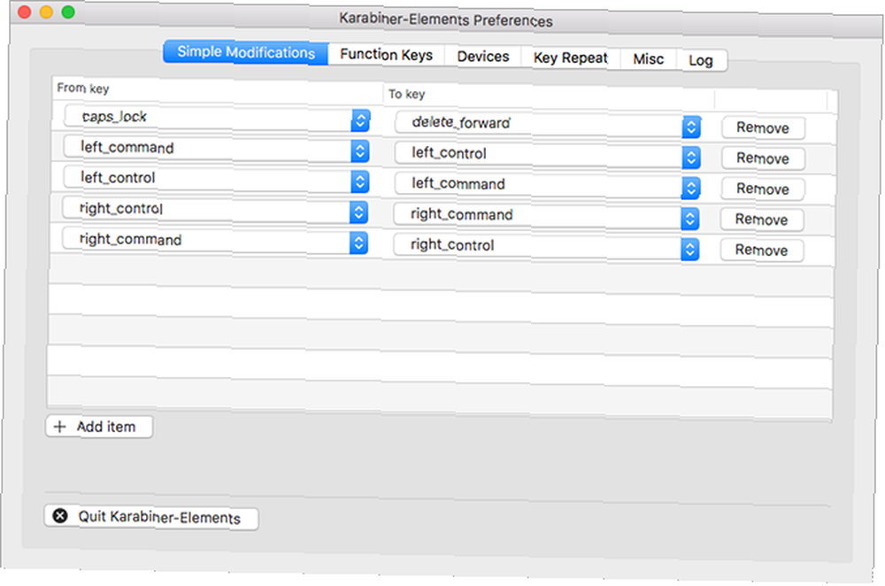The height and width of the screenshot is (586, 885).
Task: Open the Function Keys tab
Action: [386, 55]
